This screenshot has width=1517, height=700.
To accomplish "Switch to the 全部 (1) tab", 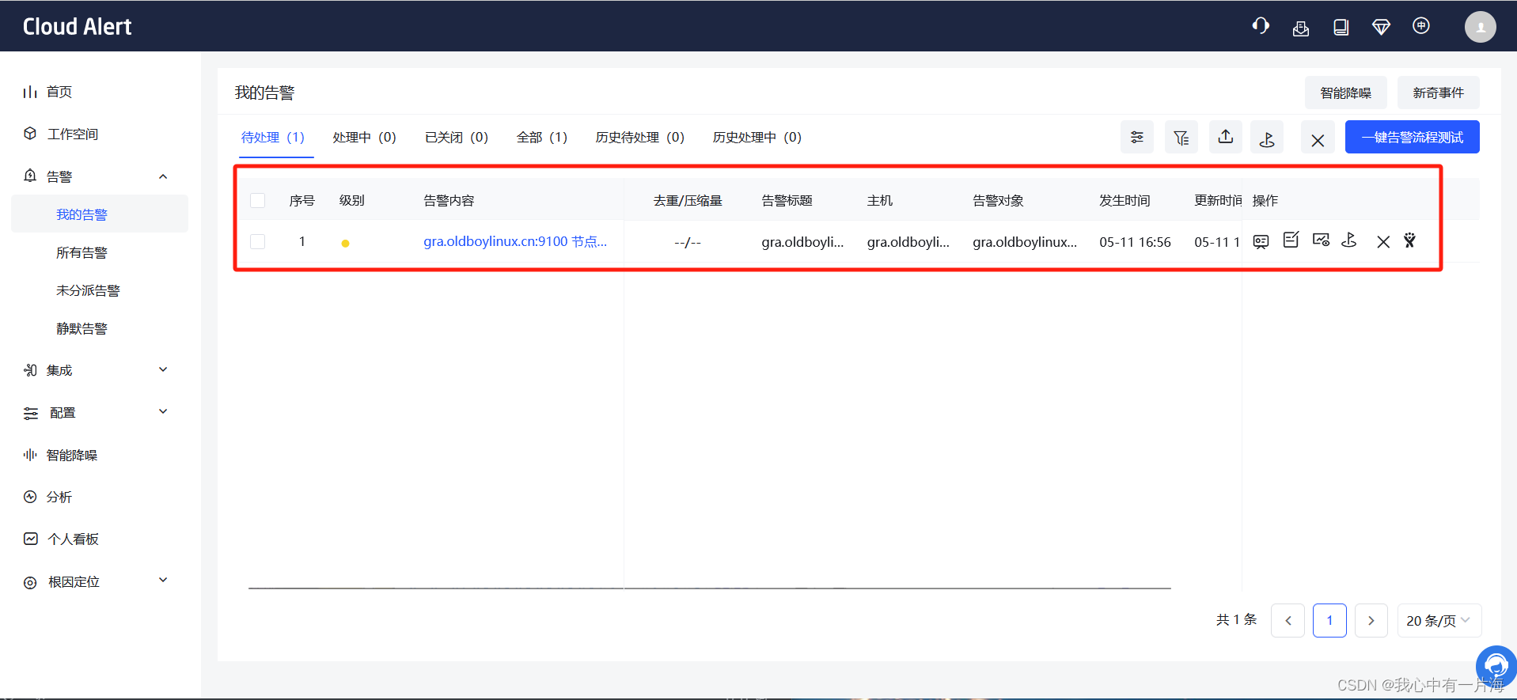I will point(542,138).
